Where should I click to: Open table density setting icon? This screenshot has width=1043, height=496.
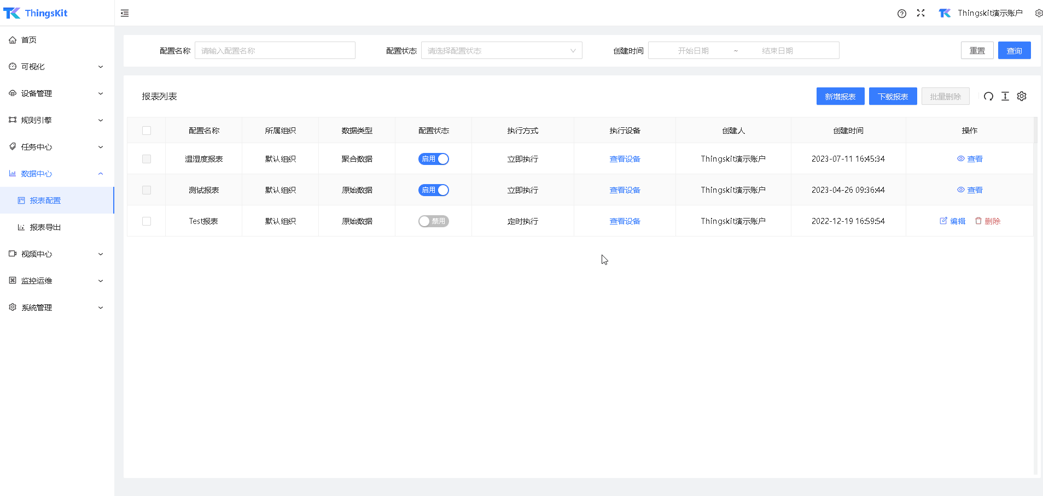pos(1005,97)
